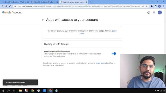The height and width of the screenshot is (93, 166).
Task: Click the Google Account sign-in prompts label
Action: (57, 51)
